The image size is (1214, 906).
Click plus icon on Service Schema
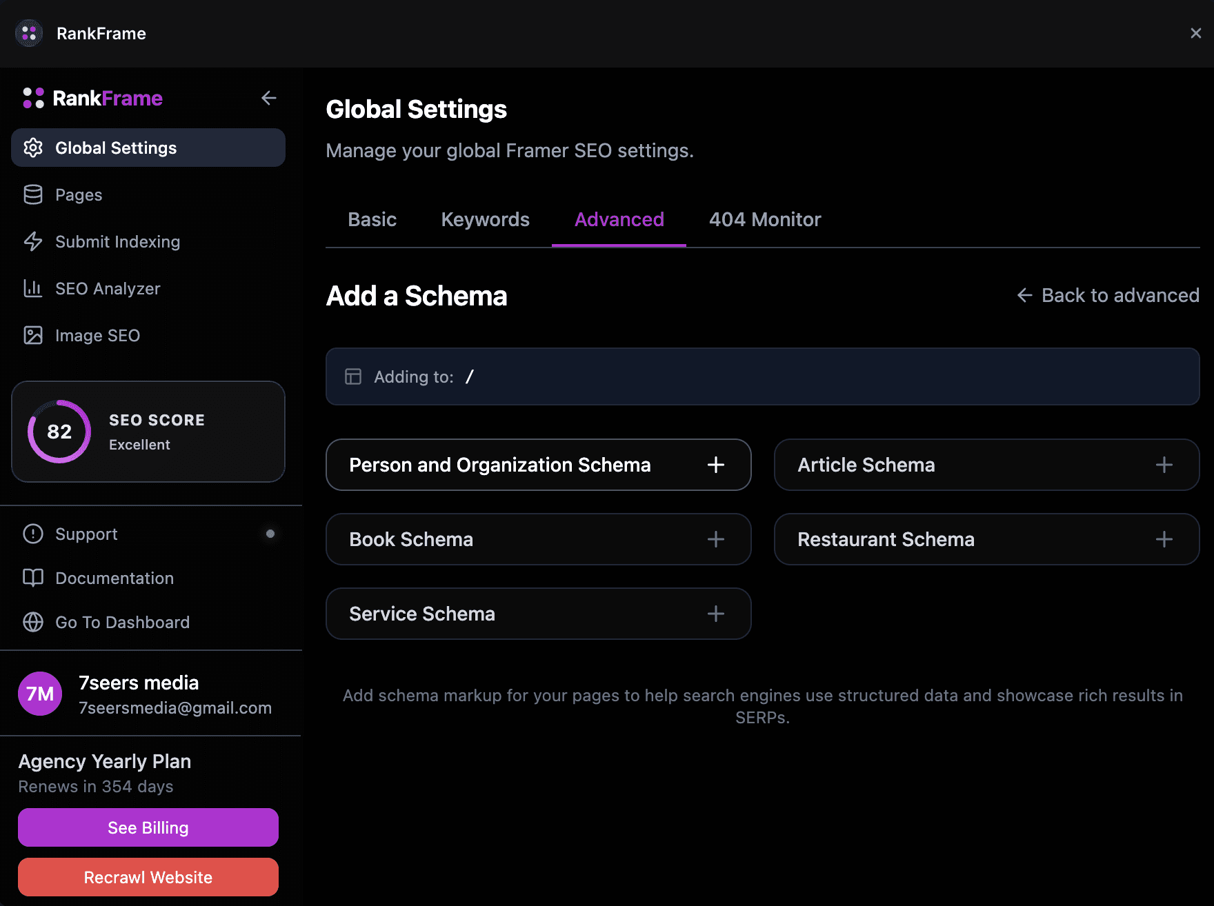click(716, 614)
